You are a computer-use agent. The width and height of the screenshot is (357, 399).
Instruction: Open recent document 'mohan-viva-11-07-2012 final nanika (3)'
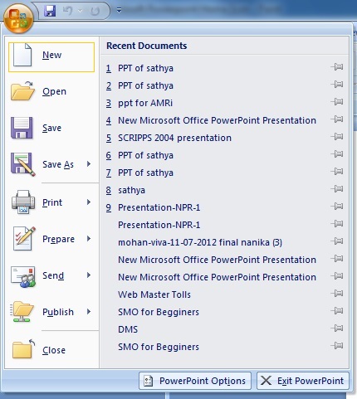pyautogui.click(x=200, y=242)
